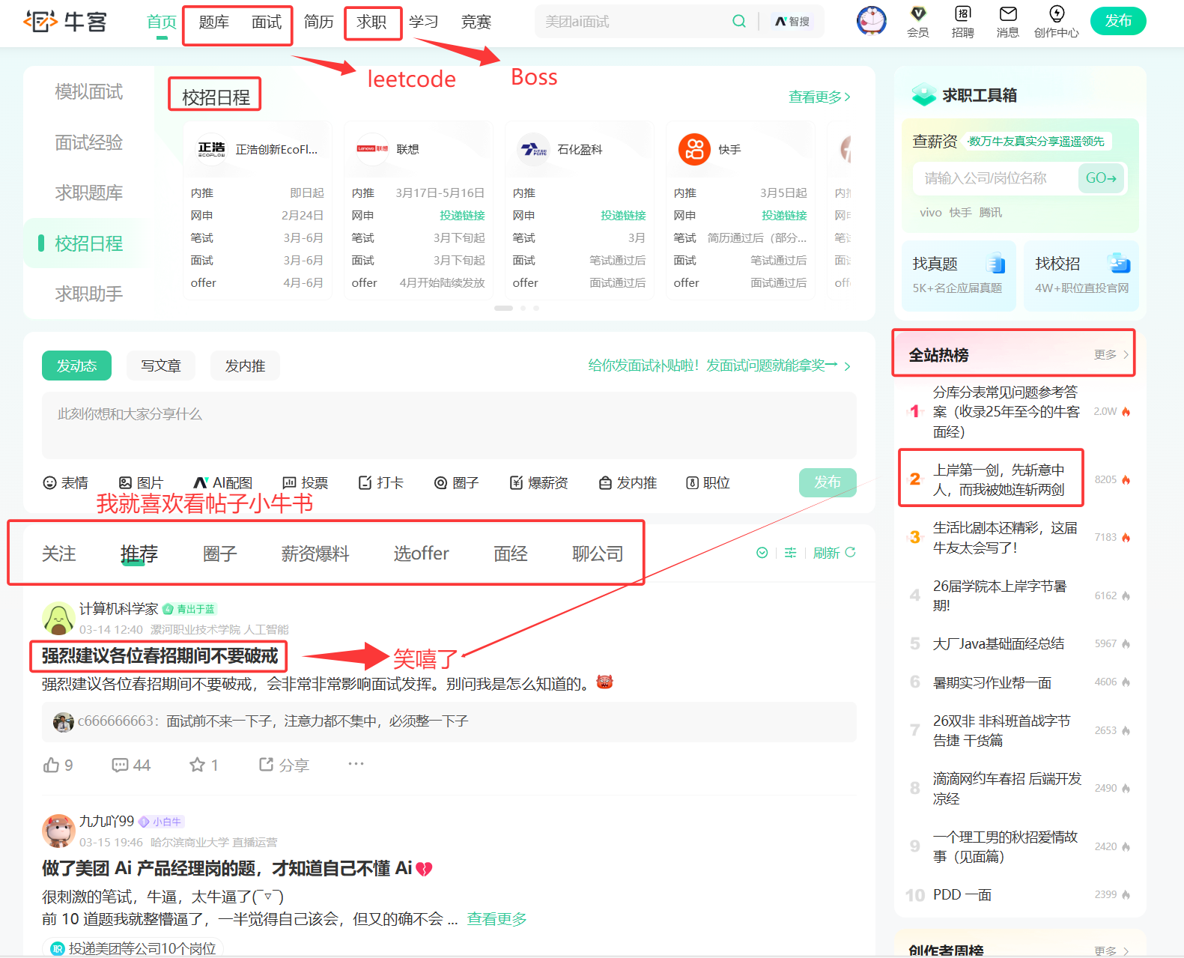Click the green 发布 button in header
Image resolution: width=1184 pixels, height=958 pixels.
coord(1118,21)
